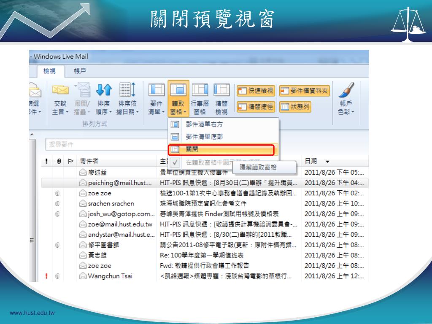Click envelope icon beside 廖述益
The image size is (432, 324).
point(83,173)
